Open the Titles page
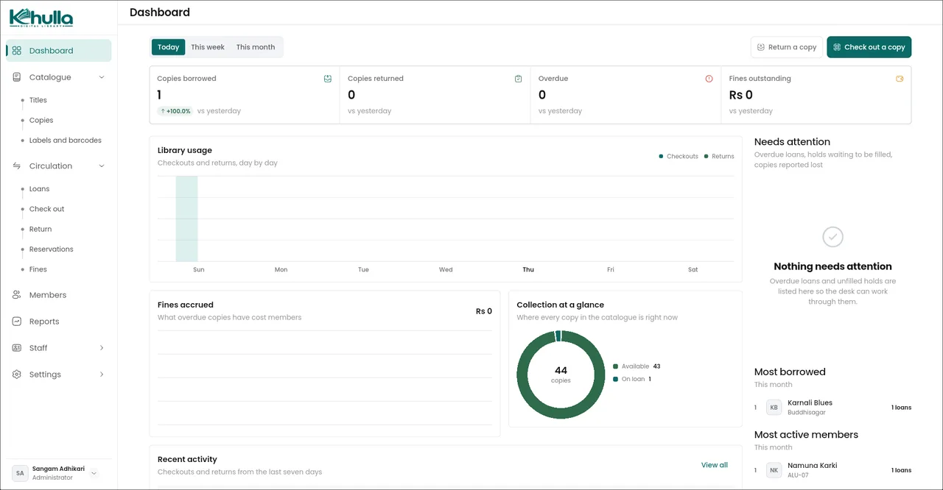 point(38,100)
